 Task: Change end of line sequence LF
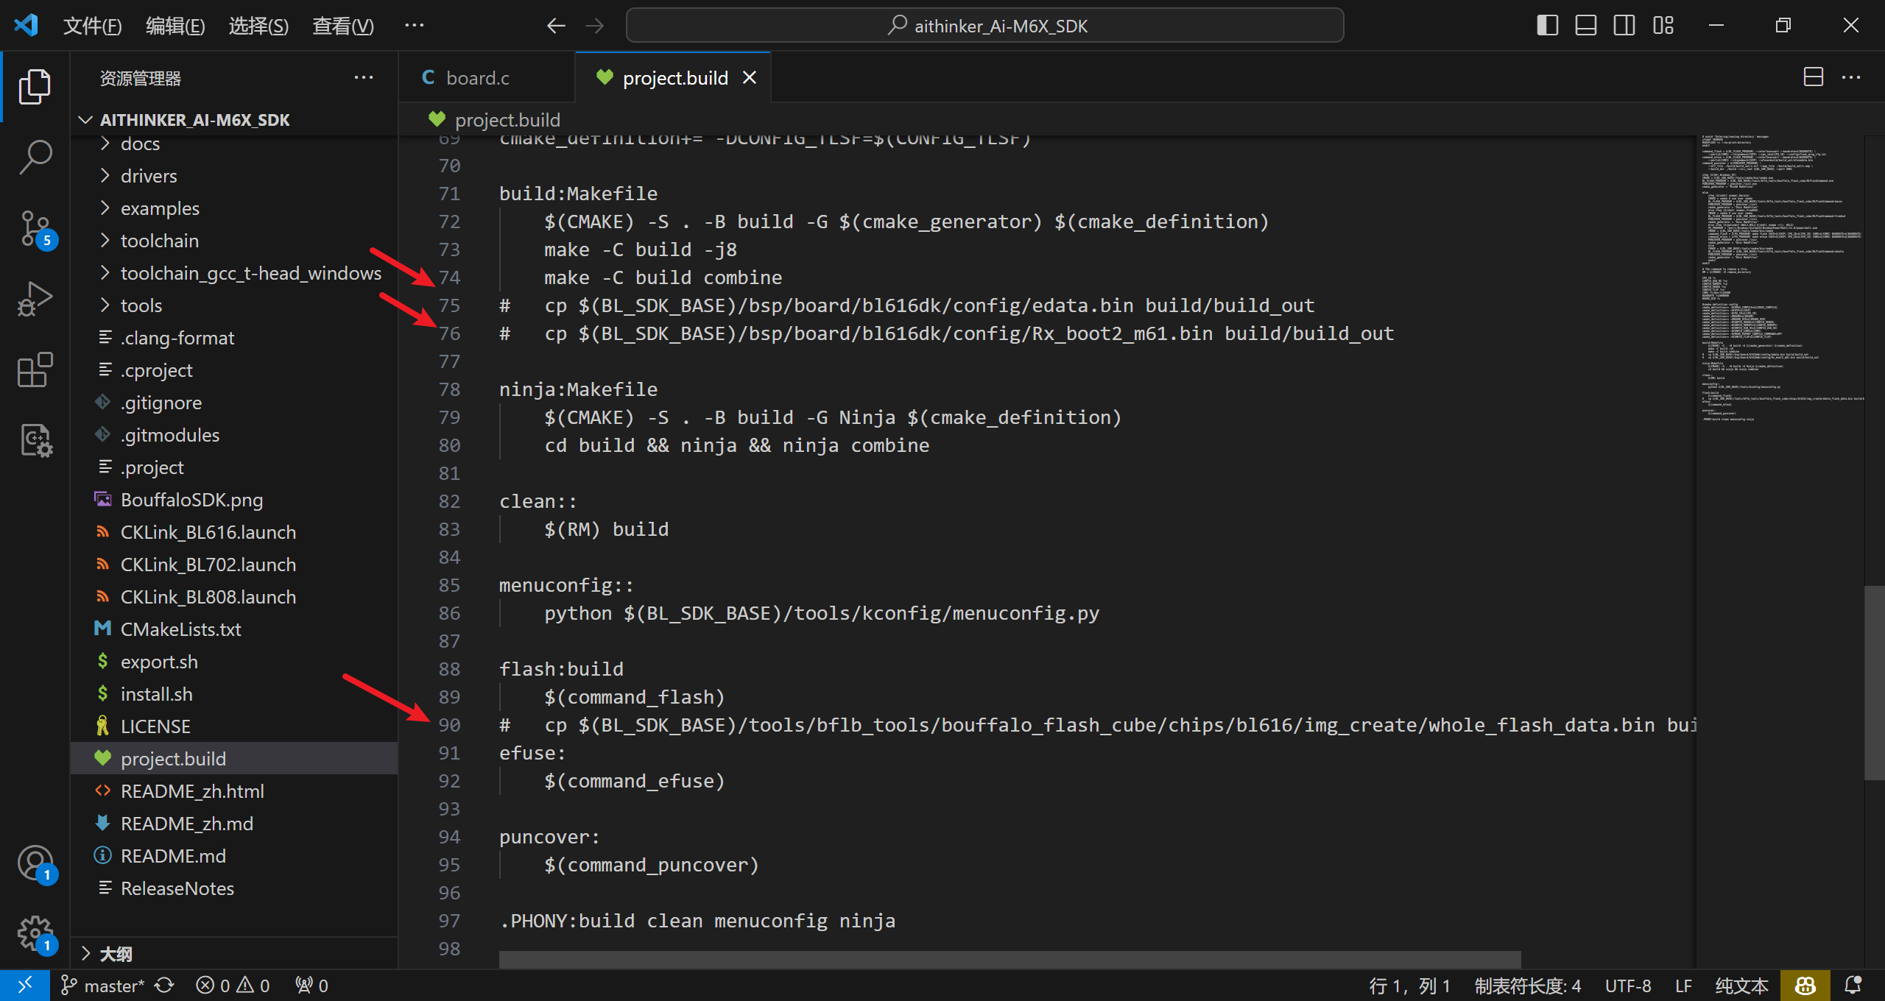pos(1684,986)
